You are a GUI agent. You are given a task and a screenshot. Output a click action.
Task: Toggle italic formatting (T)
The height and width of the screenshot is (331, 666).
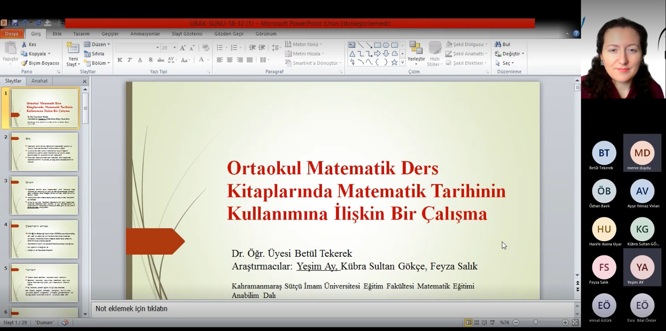tap(130, 60)
